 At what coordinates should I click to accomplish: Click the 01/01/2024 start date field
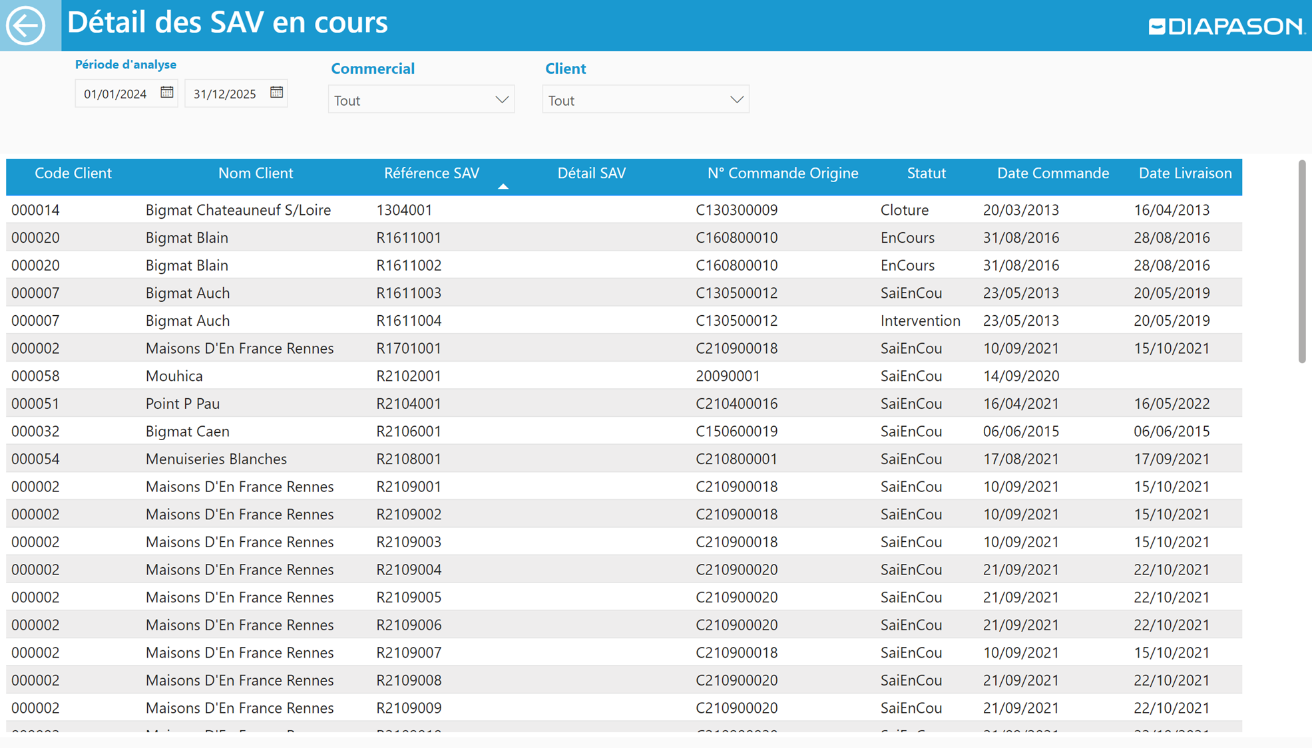[x=116, y=94]
